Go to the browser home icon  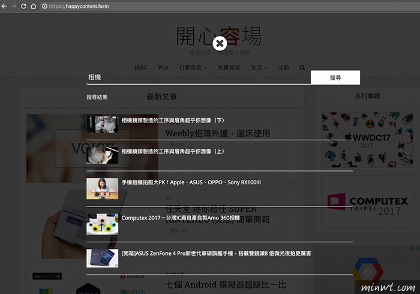pos(33,6)
